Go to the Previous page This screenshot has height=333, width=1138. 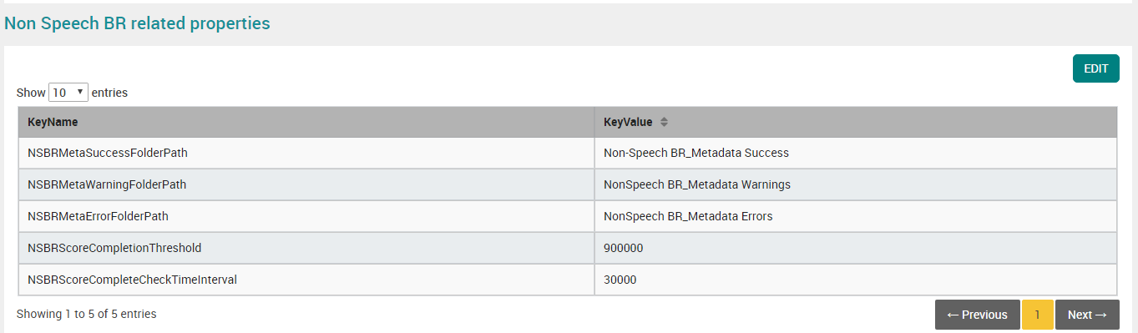977,315
